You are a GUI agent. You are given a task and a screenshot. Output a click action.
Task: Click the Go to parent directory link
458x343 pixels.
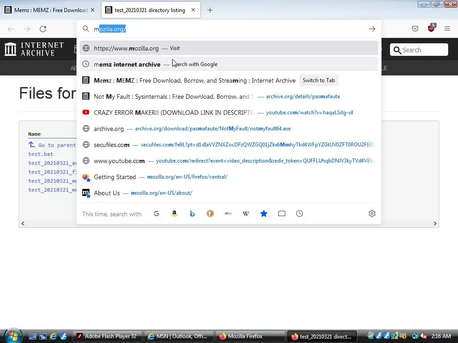click(x=52, y=145)
